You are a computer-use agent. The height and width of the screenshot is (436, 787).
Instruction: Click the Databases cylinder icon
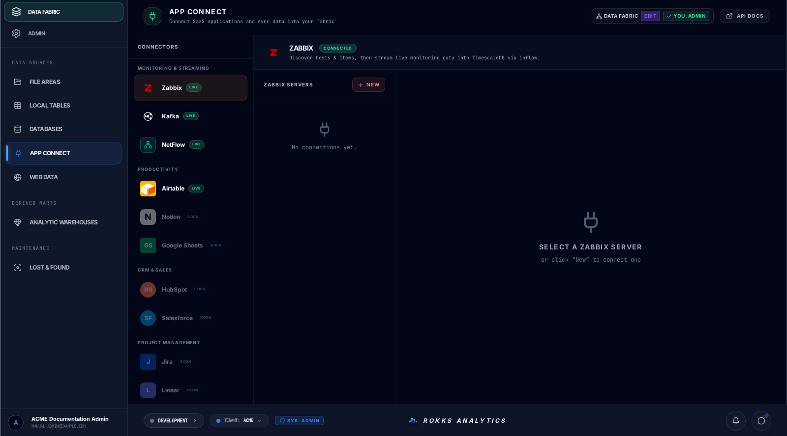(18, 129)
